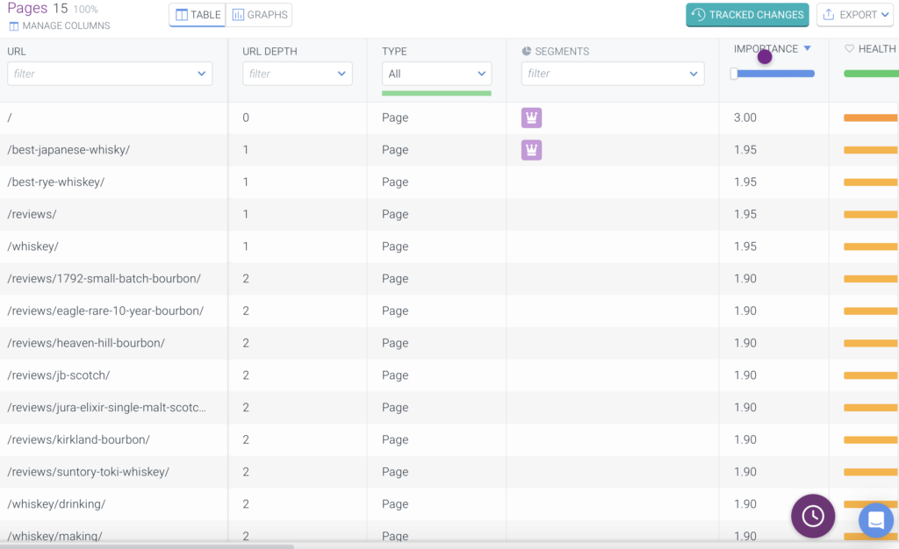Open the /reviews/ URL
This screenshot has width=899, height=549.
32,214
